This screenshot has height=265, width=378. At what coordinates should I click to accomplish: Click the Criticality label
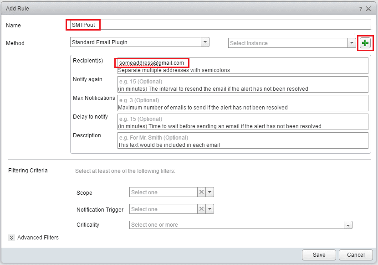(88, 225)
